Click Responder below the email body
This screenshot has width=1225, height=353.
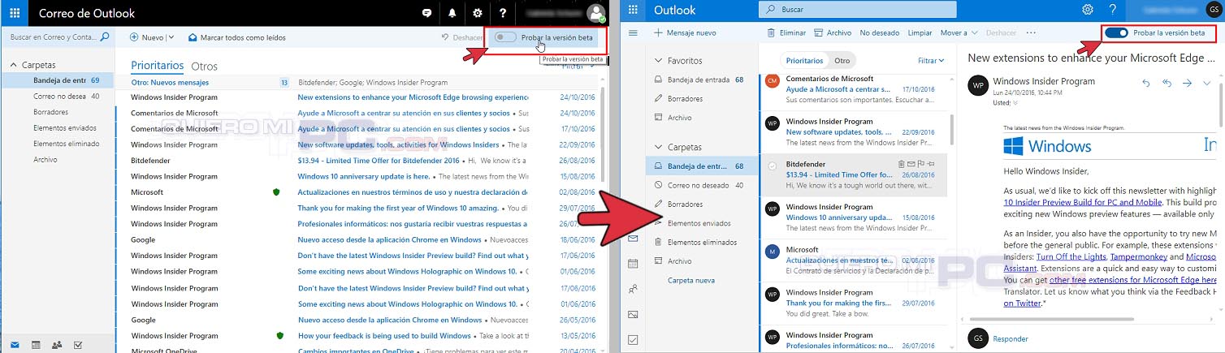1011,339
